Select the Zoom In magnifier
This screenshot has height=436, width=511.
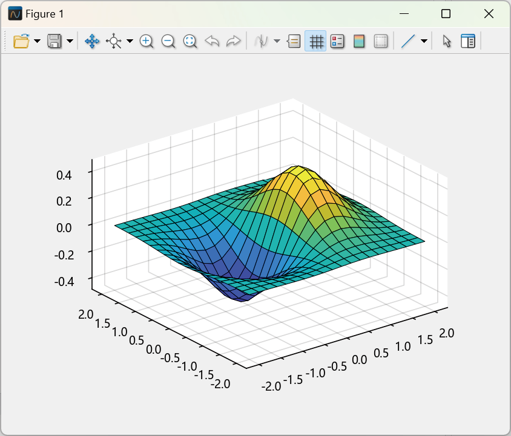[147, 41]
